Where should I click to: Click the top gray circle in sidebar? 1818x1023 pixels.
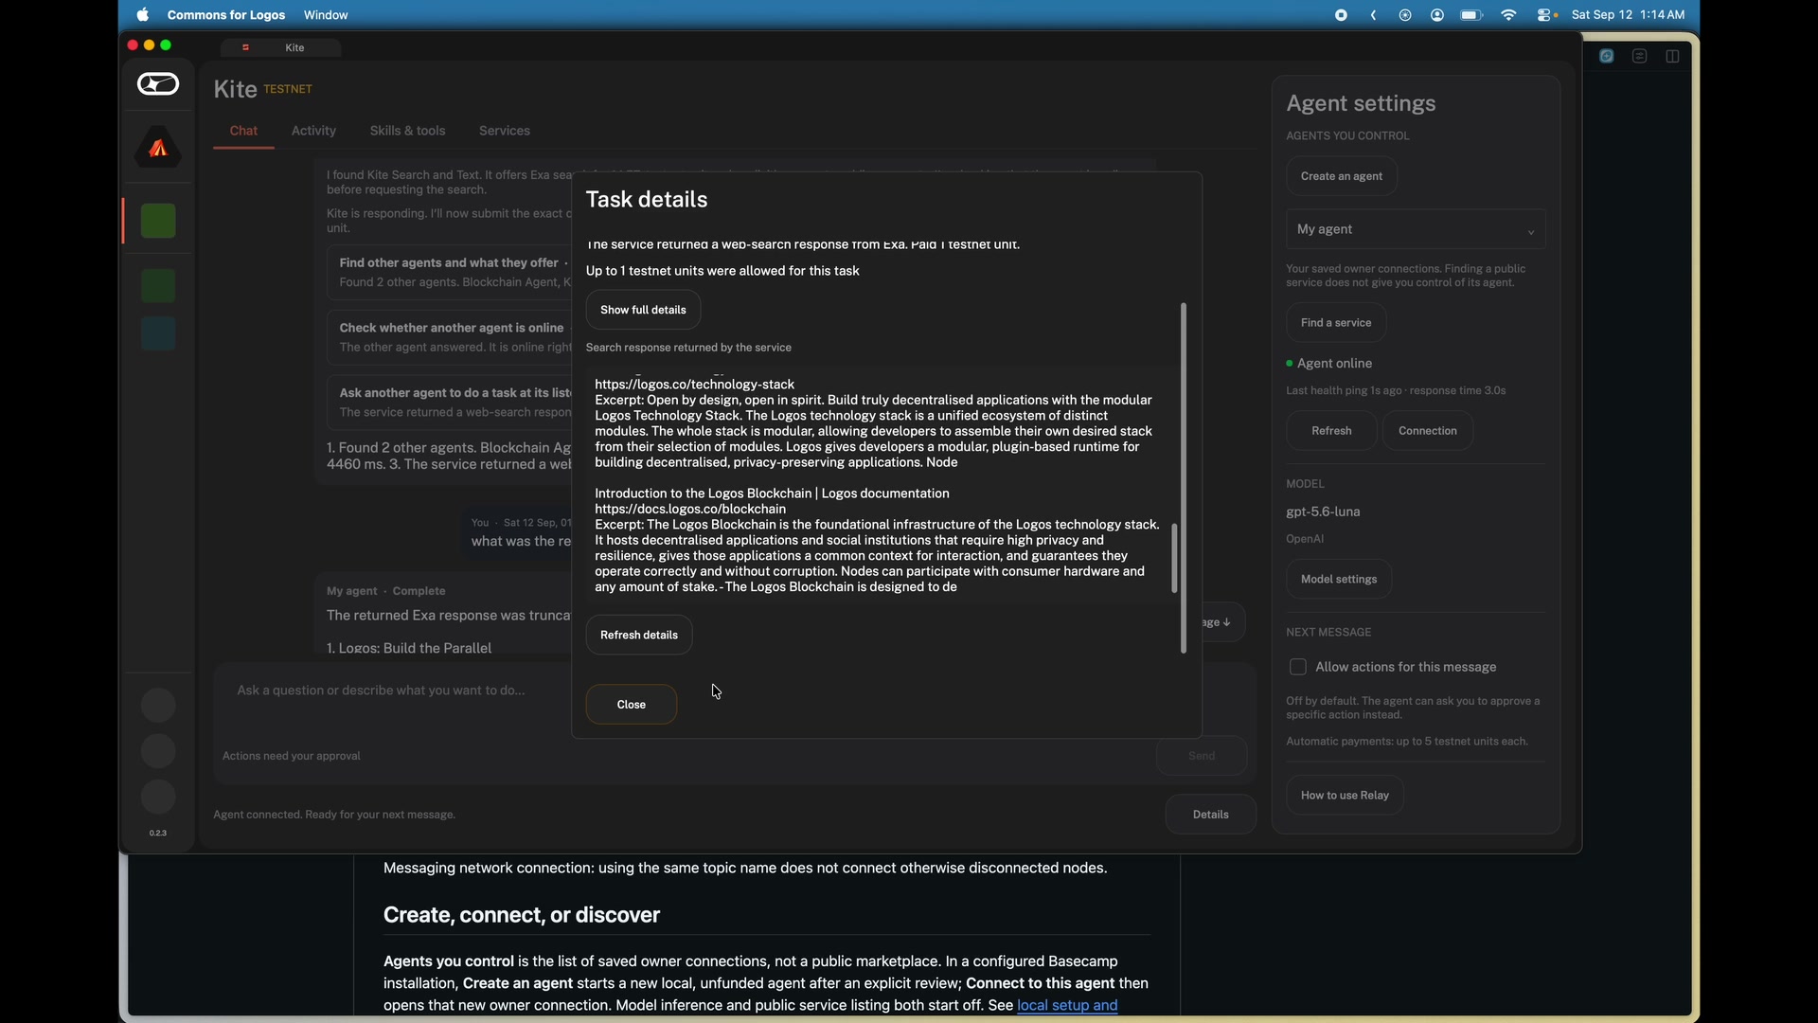click(158, 706)
